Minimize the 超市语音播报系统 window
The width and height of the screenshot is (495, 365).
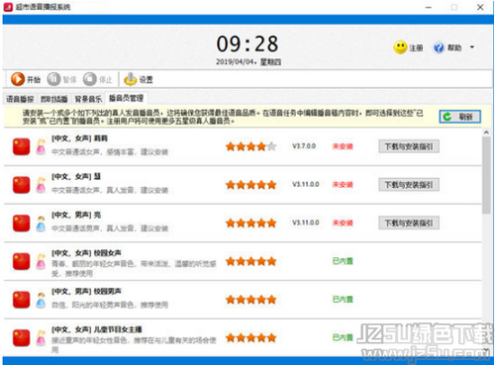(429, 7)
